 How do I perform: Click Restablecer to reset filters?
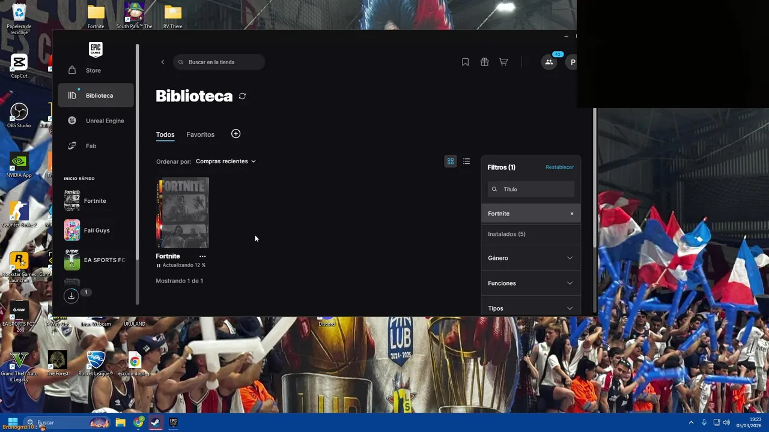(x=559, y=167)
